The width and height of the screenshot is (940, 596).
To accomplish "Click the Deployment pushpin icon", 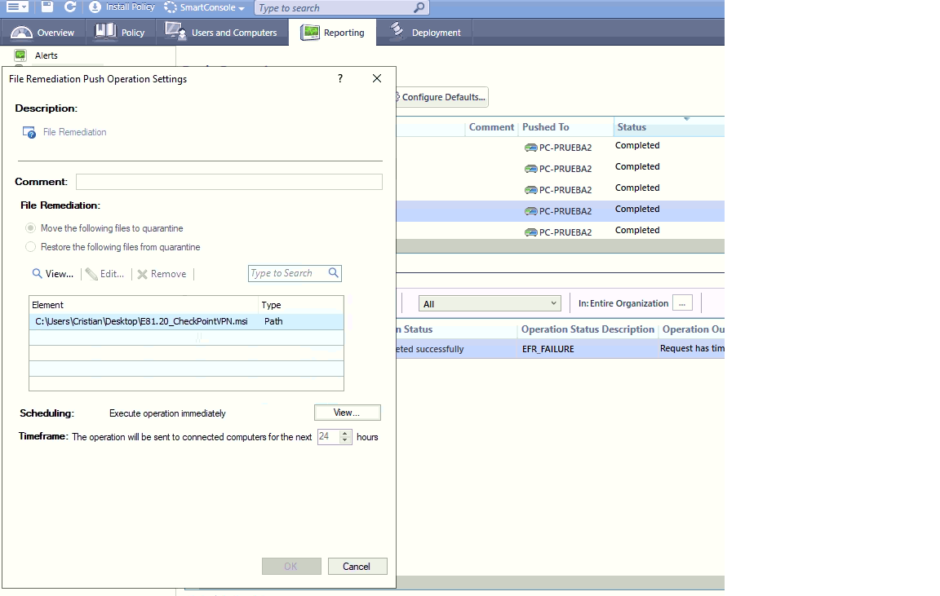I will click(x=397, y=32).
